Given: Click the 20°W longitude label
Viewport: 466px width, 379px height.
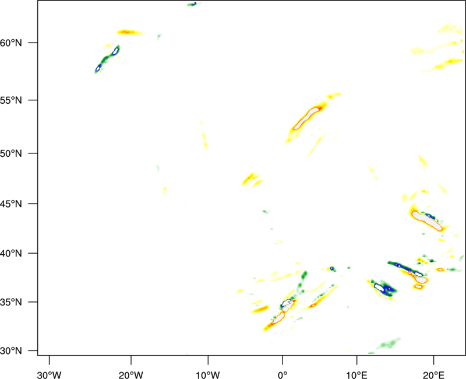Looking at the screenshot, I should pyautogui.click(x=131, y=375).
